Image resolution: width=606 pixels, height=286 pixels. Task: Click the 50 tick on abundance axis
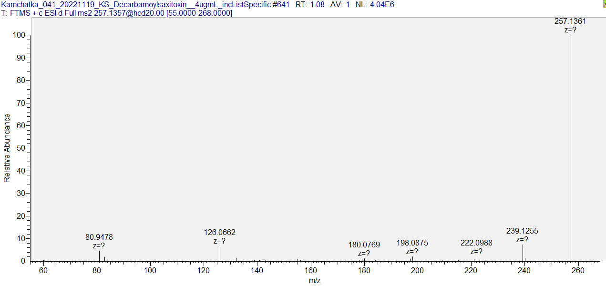tap(21, 148)
